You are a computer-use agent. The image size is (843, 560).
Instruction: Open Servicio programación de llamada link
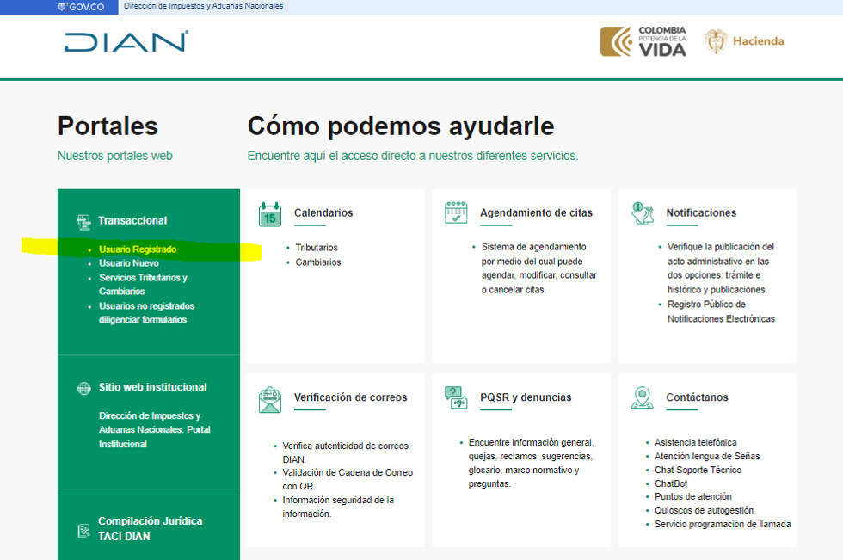[x=723, y=524]
